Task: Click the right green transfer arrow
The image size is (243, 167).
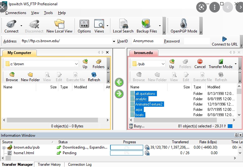Action: point(119,94)
